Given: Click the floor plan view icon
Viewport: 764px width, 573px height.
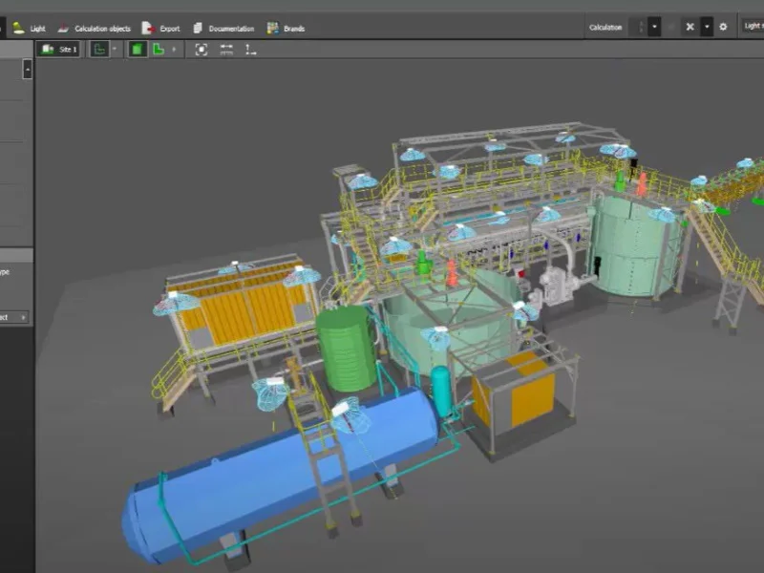Looking at the screenshot, I should (x=100, y=50).
